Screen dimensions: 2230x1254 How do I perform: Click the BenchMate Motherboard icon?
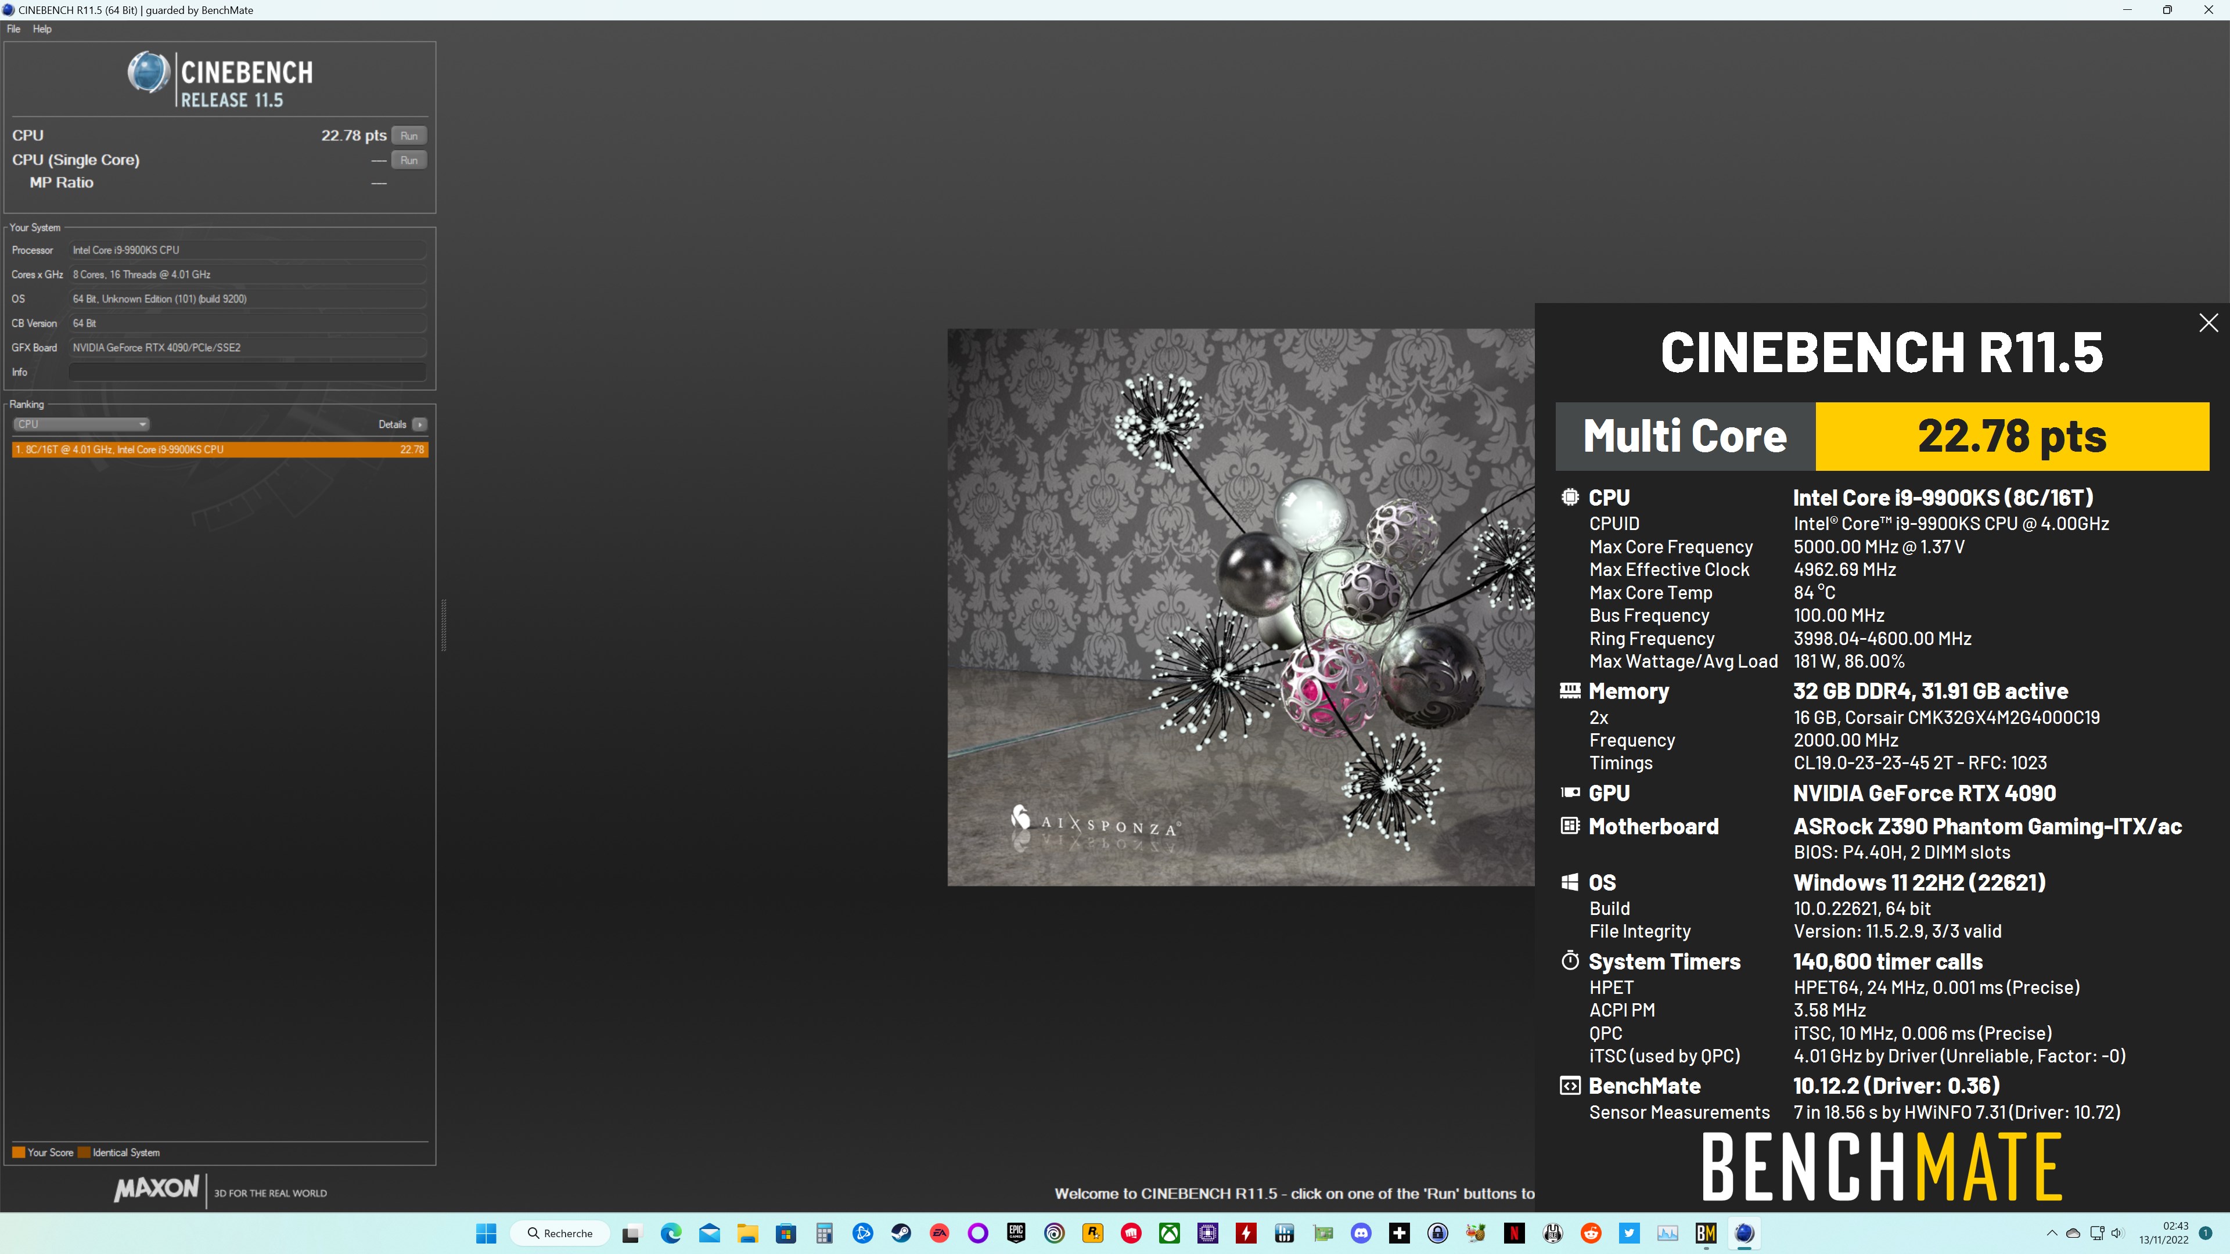tap(1570, 826)
